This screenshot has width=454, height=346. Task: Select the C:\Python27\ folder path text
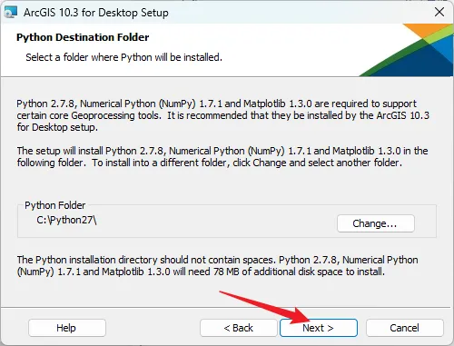pyautogui.click(x=66, y=220)
